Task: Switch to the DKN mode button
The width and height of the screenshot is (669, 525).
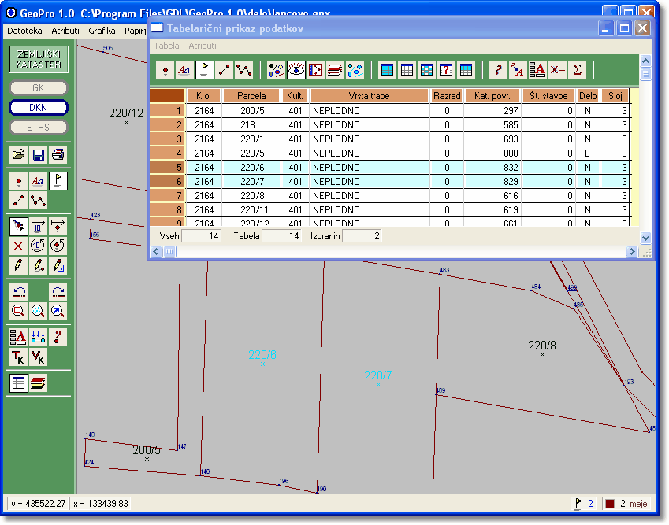Action: pos(39,108)
